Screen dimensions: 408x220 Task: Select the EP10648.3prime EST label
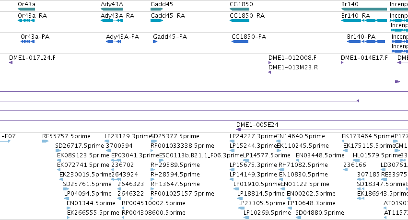click(x=312, y=203)
